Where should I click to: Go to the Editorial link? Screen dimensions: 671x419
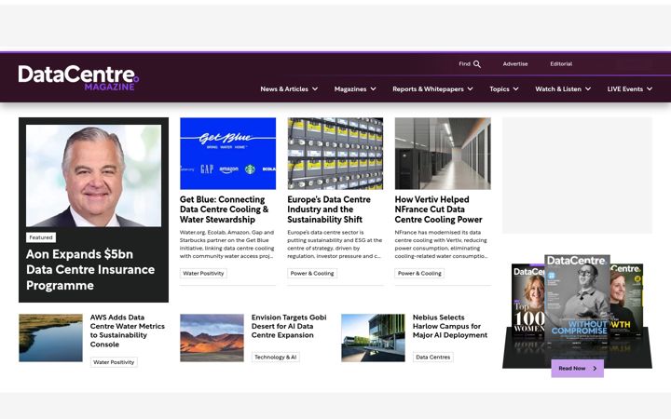[561, 63]
